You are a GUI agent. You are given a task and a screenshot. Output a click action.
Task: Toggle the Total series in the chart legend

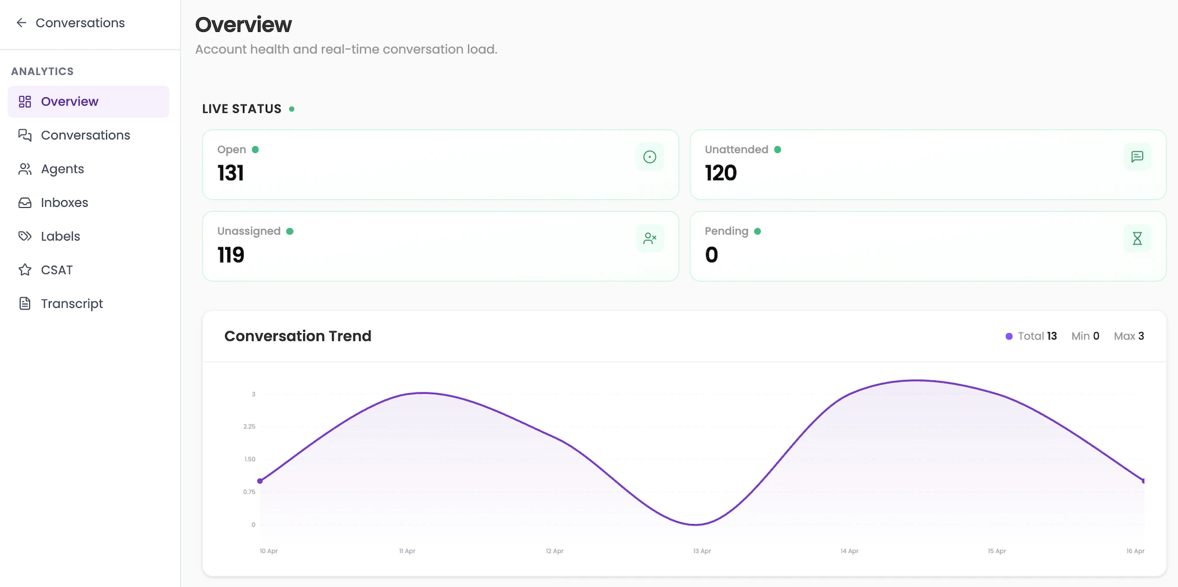point(1031,336)
